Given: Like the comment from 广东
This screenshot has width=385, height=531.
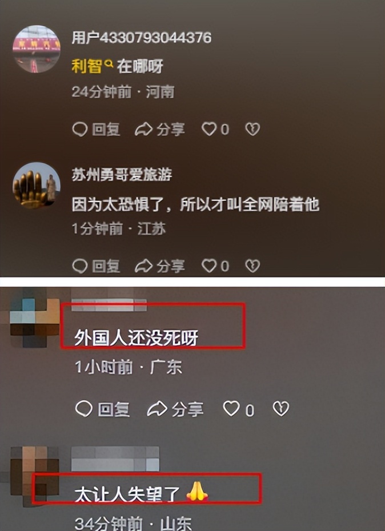Looking at the screenshot, I should tap(239, 410).
